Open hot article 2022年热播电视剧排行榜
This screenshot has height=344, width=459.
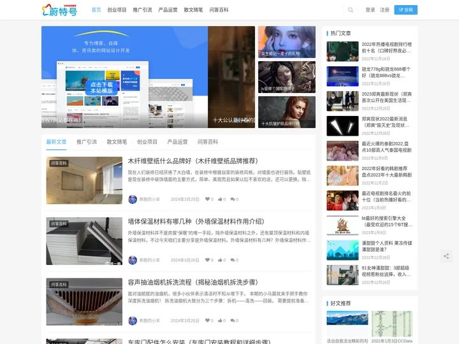pos(386,47)
